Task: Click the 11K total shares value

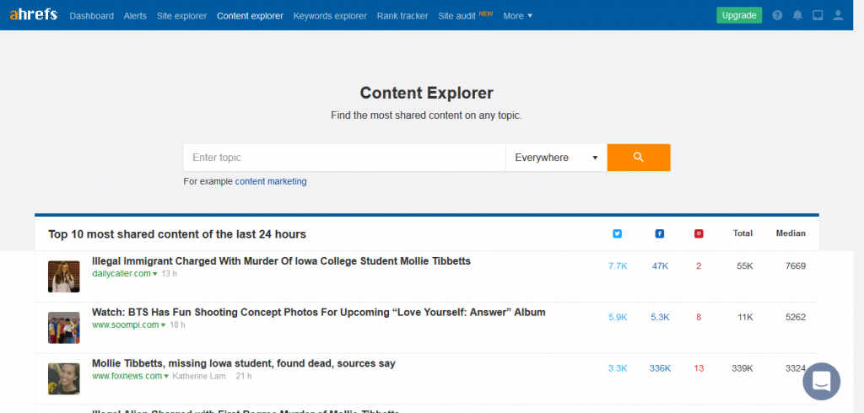Action: (746, 317)
